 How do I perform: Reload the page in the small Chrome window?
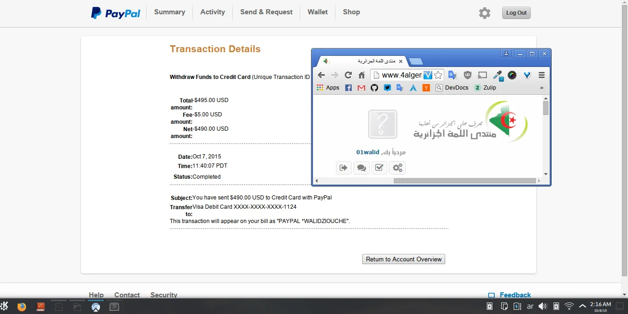[x=348, y=75]
